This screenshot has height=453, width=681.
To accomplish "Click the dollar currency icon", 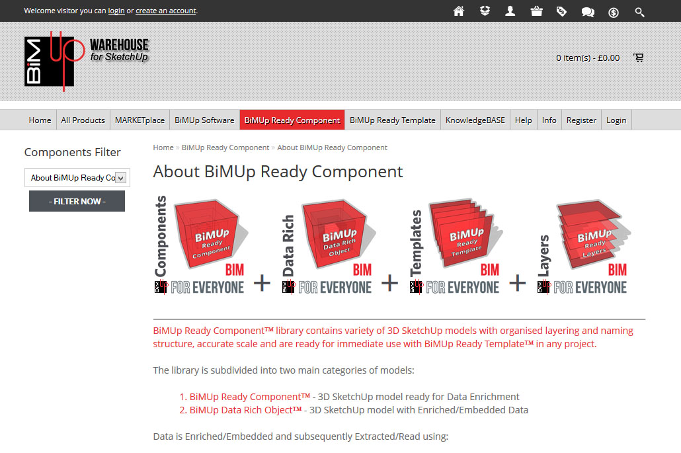I will [614, 12].
